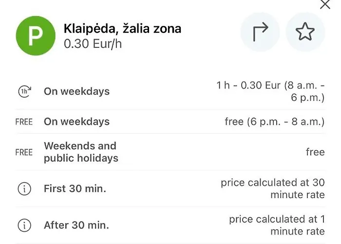Open directions with the turn arrow button
This screenshot has height=244, width=341.
pos(260,32)
